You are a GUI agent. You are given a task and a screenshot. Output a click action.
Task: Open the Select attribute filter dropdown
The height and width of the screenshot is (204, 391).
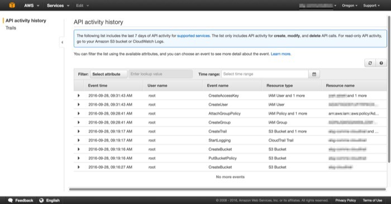coord(108,74)
